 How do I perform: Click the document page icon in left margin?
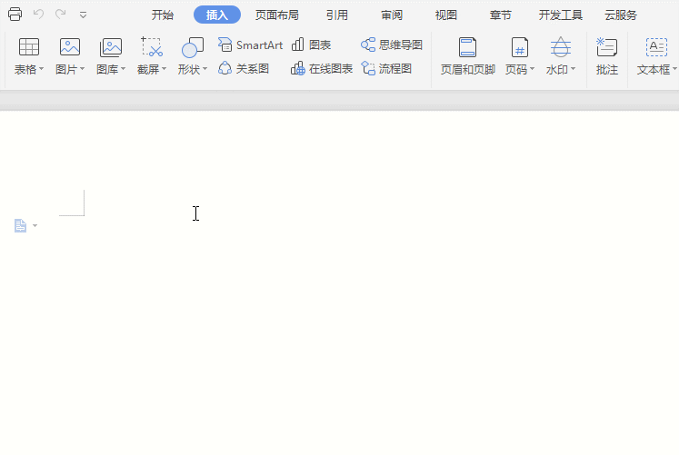21,225
